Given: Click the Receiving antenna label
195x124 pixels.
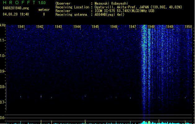Looking at the screenshot, I should coord(71,15).
